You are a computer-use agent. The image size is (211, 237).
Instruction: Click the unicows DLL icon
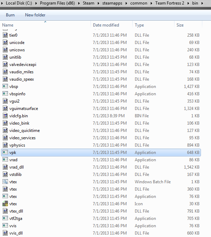(x=5, y=50)
